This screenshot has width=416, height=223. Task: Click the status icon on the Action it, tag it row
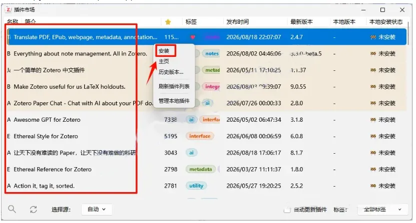[x=373, y=186]
